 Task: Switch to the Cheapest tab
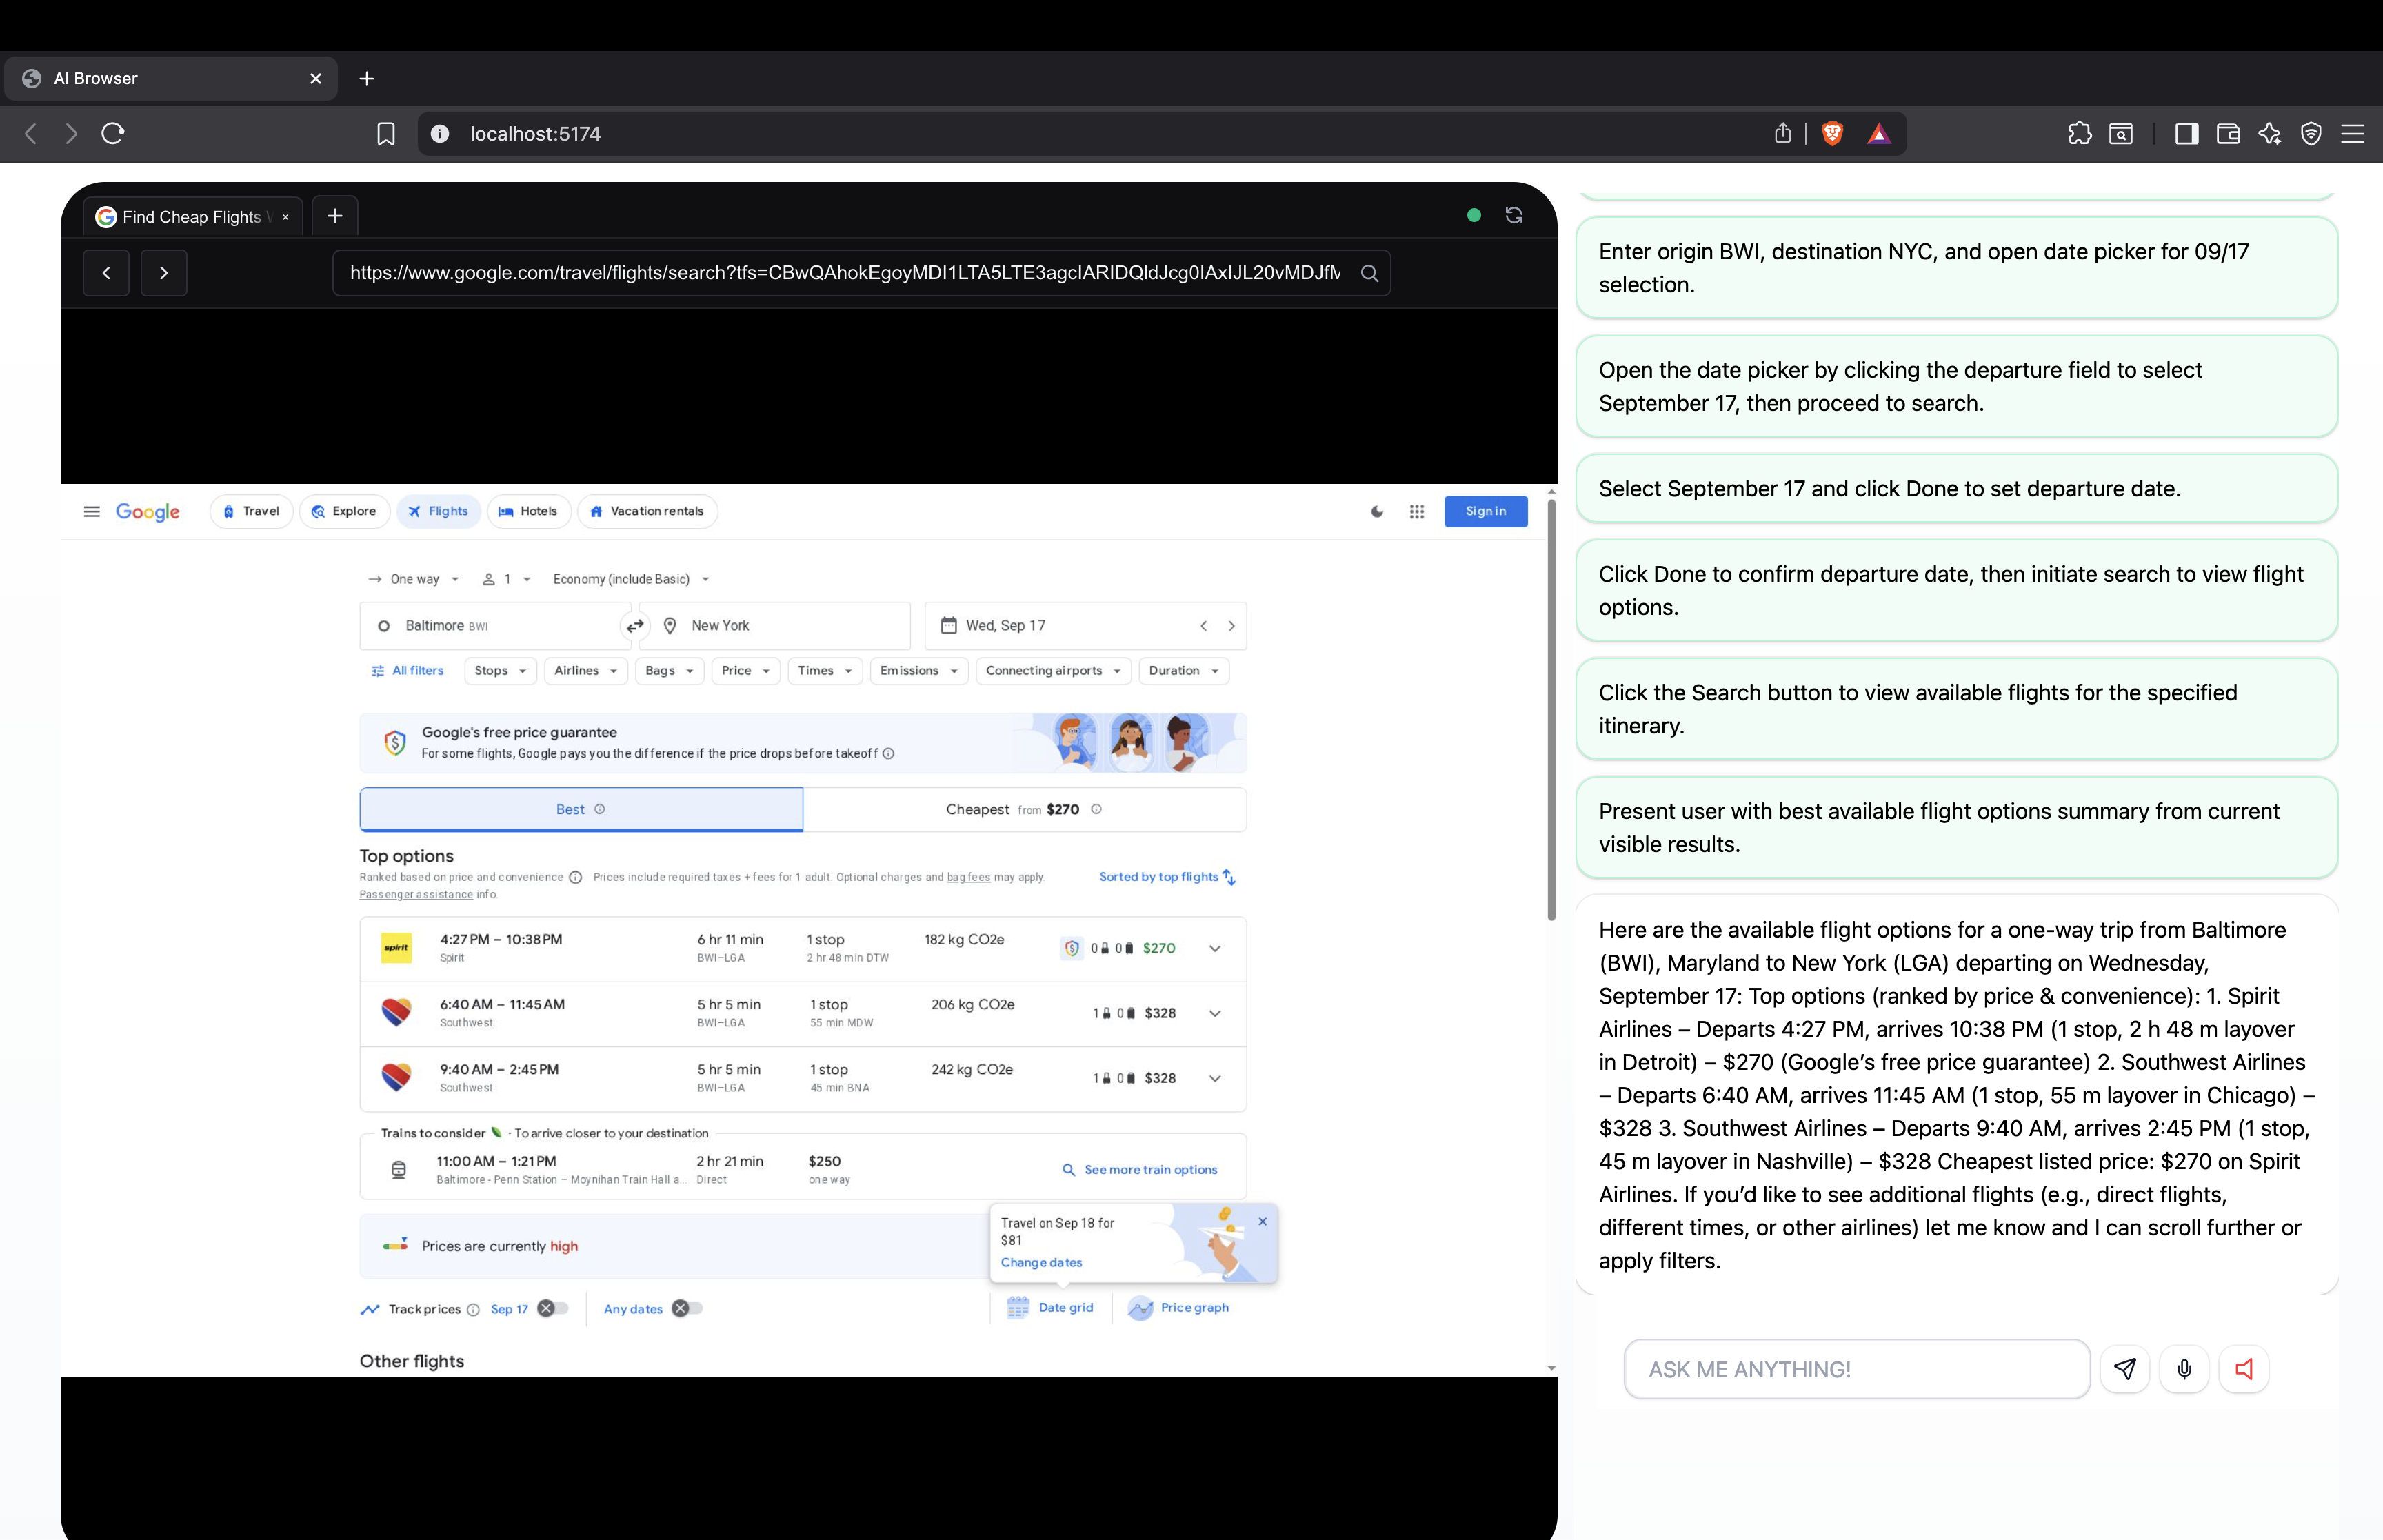click(x=1023, y=810)
